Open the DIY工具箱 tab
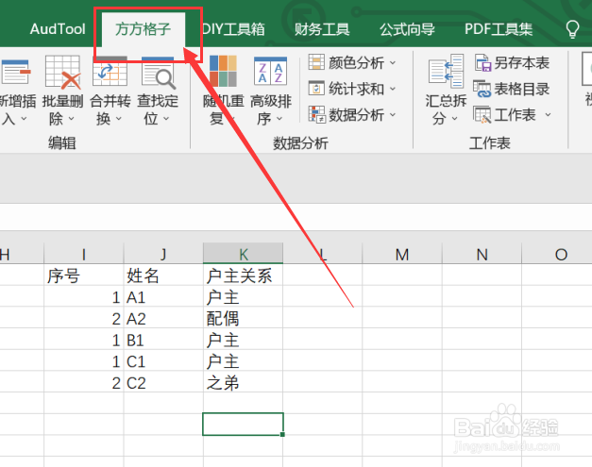Image resolution: width=592 pixels, height=467 pixels. point(233,29)
